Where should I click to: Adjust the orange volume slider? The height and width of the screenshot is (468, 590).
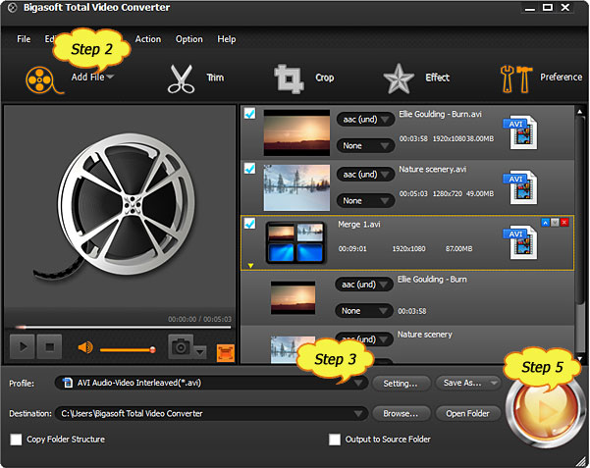[128, 350]
